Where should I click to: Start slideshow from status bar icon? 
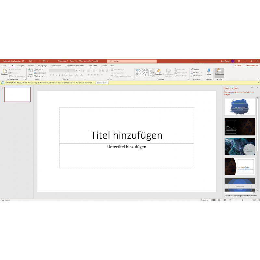[x=229, y=200]
